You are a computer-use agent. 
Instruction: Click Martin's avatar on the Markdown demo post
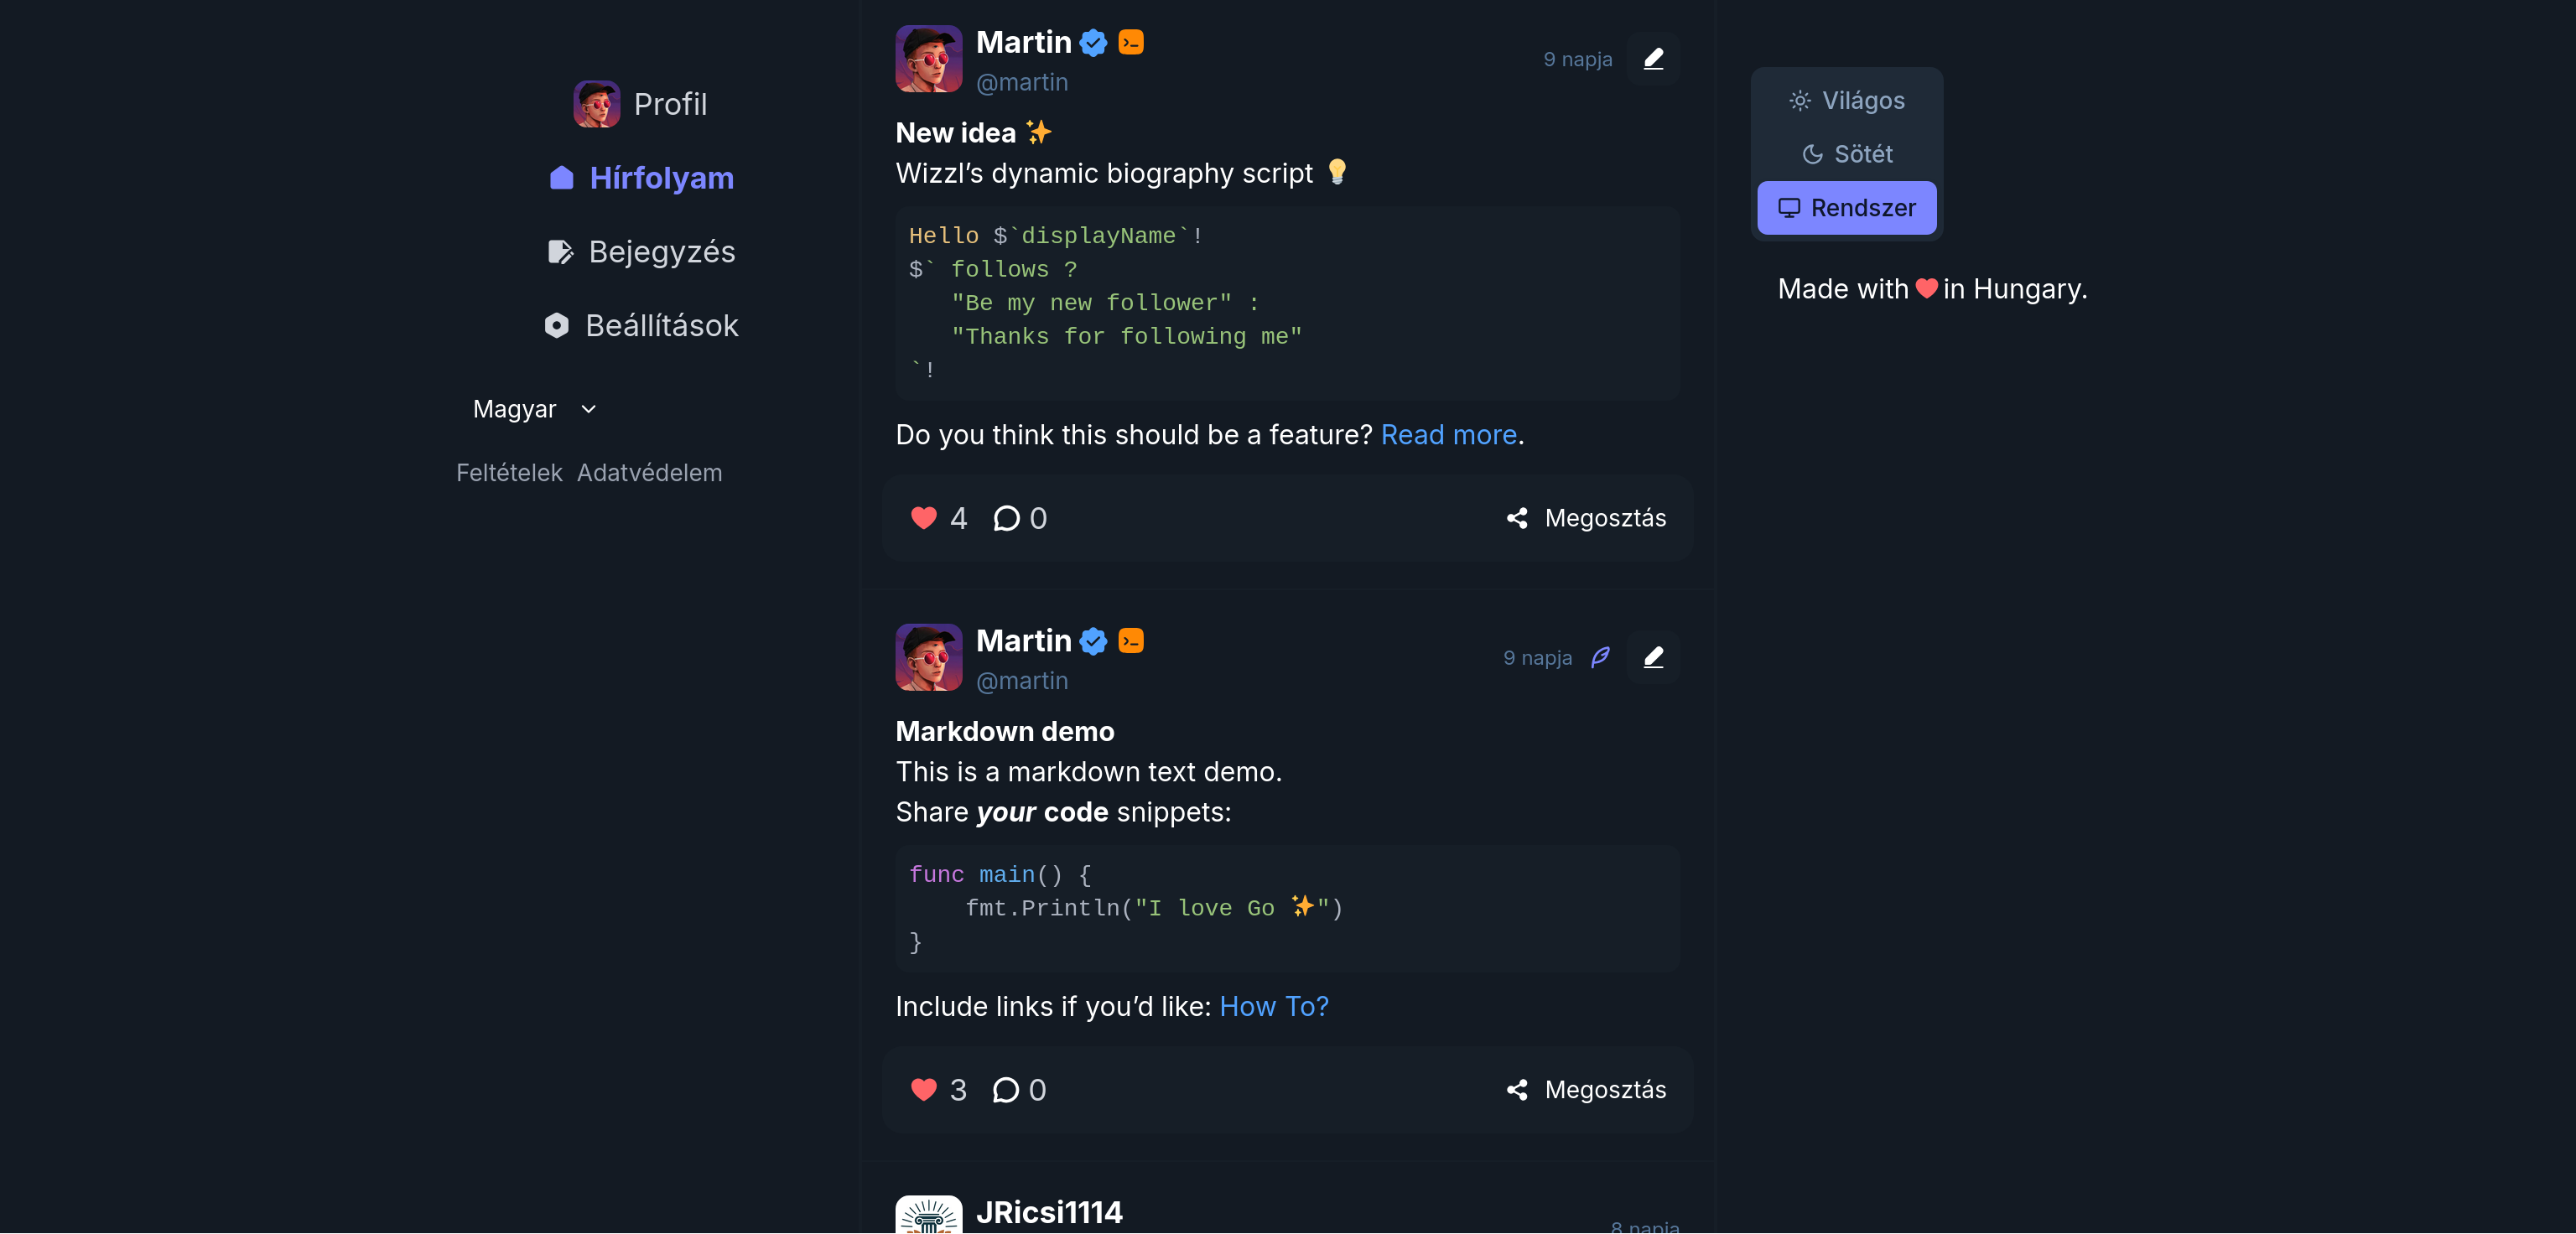click(928, 657)
